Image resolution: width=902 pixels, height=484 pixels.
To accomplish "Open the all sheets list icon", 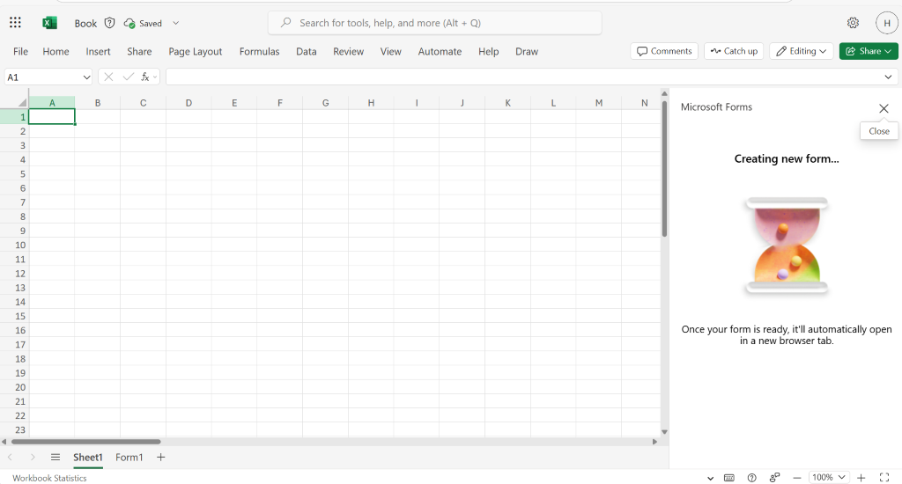I will point(55,457).
